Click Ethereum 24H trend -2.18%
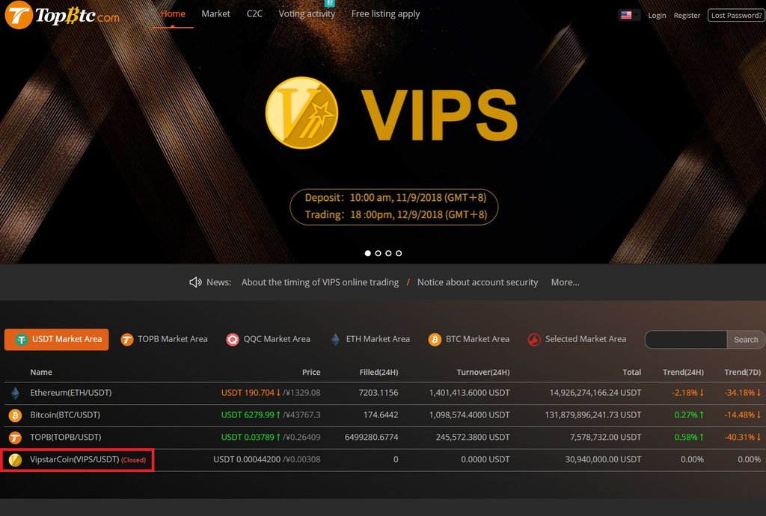 (x=688, y=393)
